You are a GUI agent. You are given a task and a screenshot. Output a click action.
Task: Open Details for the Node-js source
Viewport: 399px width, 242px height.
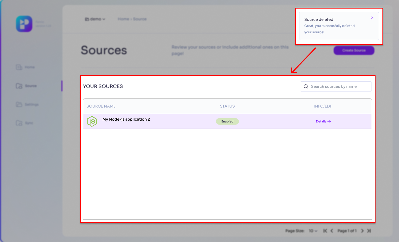coord(323,121)
